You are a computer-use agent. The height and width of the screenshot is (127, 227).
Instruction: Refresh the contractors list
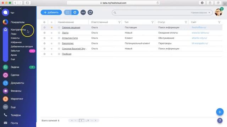pos(90,12)
